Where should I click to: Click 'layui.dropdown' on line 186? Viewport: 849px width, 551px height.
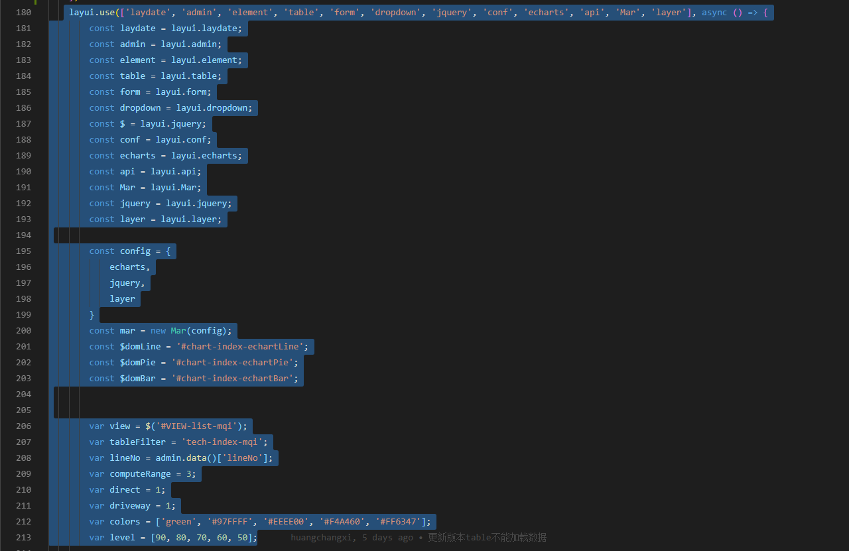pos(212,108)
